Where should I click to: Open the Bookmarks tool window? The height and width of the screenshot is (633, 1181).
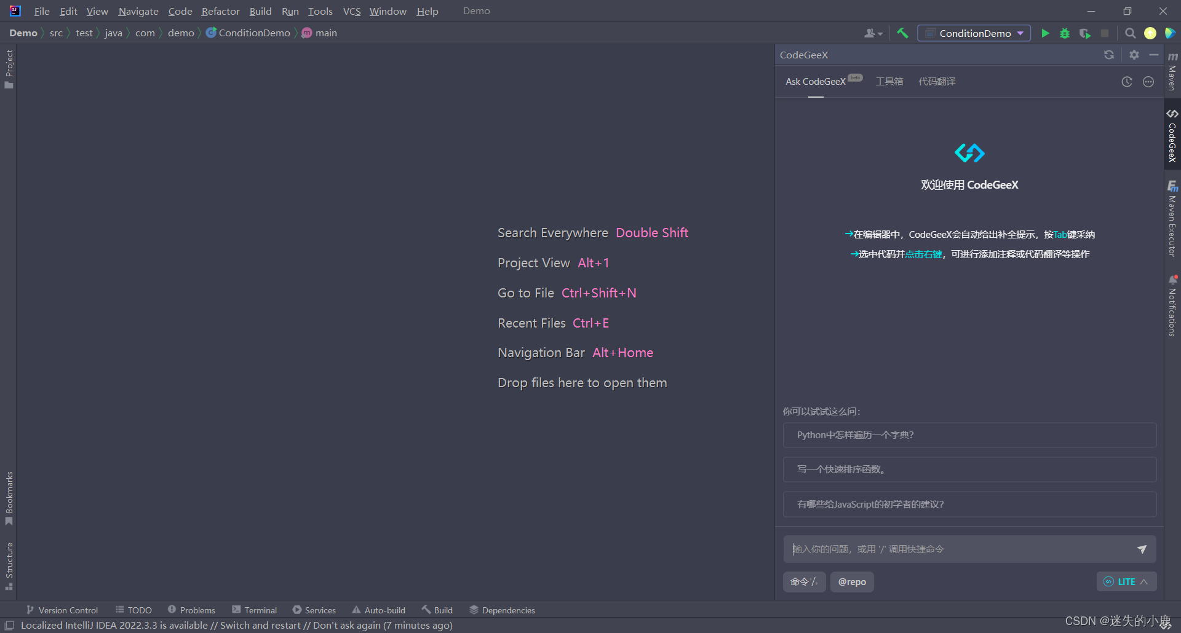click(x=9, y=498)
